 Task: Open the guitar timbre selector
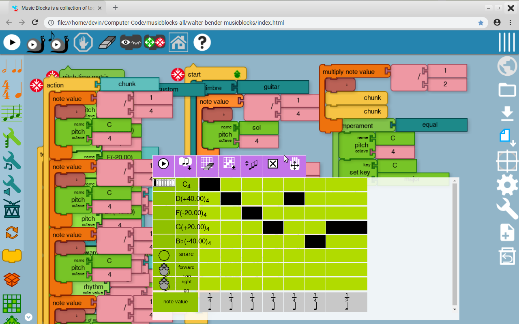click(x=272, y=87)
